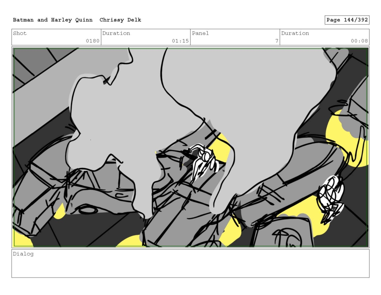Click the title text 'Batman and Harley Quinn Chrissy Delk'
The width and height of the screenshot is (381, 295).
(77, 20)
